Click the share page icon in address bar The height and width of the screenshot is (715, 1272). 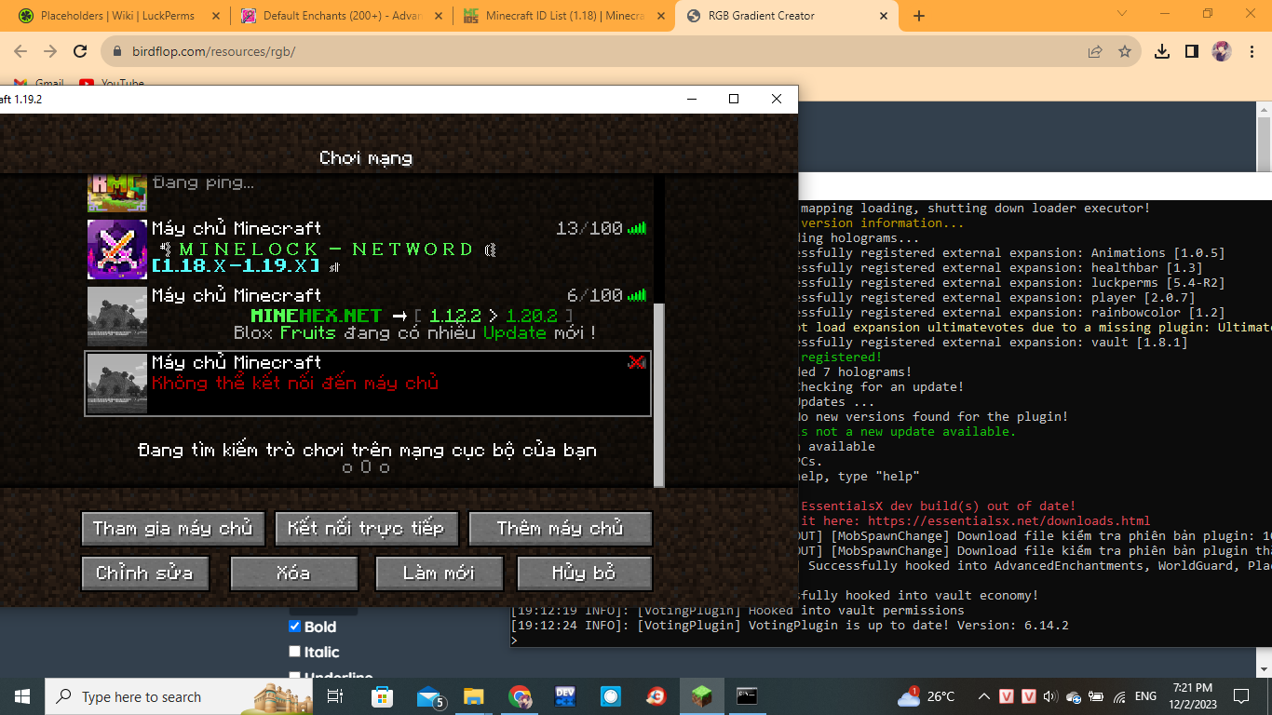(1095, 52)
